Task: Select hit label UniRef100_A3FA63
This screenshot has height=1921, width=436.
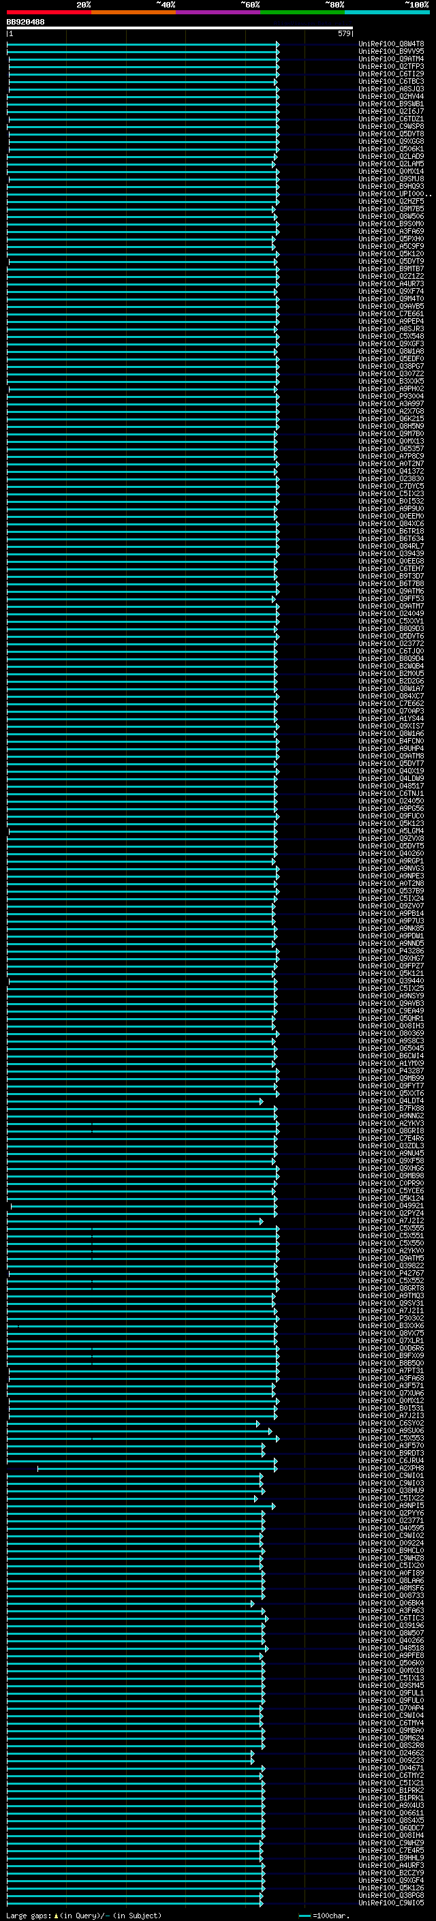Action: (x=391, y=1610)
